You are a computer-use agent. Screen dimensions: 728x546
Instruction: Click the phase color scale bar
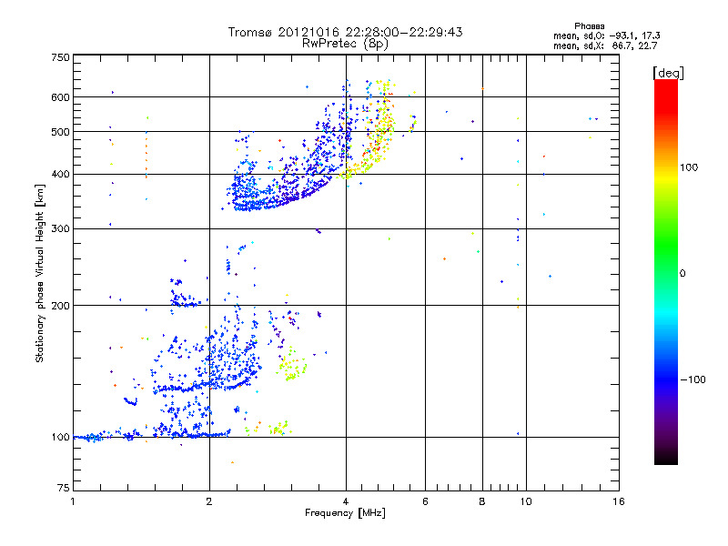[666, 271]
